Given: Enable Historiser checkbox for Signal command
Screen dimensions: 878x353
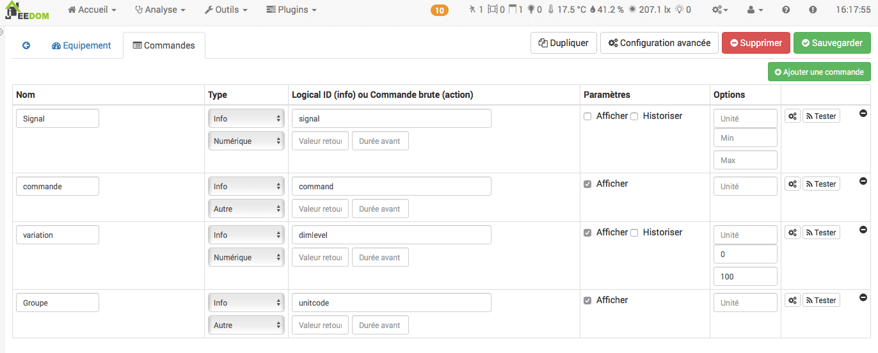Looking at the screenshot, I should (x=634, y=116).
